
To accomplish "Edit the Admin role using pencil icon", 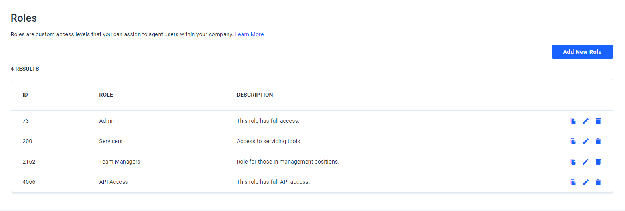I will pyautogui.click(x=585, y=121).
